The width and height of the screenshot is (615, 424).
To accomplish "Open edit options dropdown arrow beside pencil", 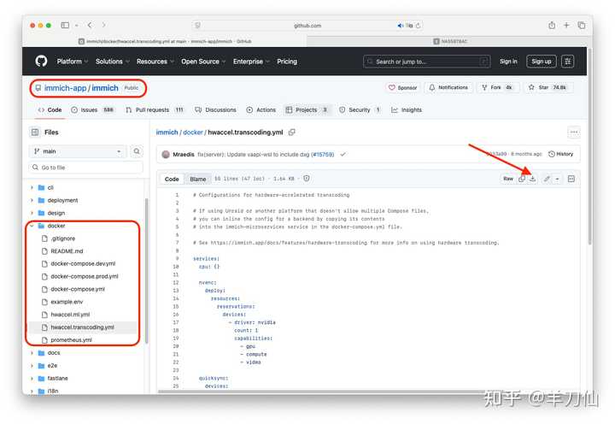I will (x=557, y=179).
